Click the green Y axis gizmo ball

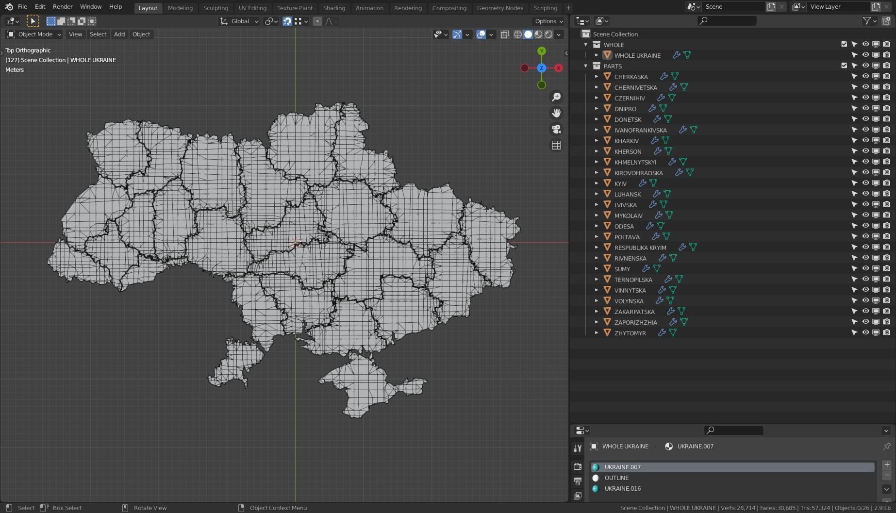point(542,51)
